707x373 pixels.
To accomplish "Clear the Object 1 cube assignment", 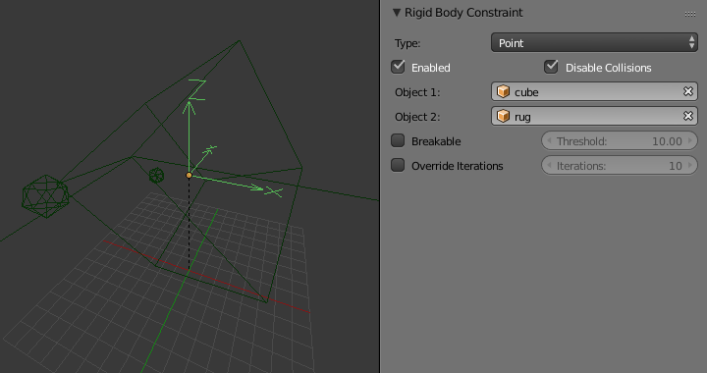I will pyautogui.click(x=688, y=91).
